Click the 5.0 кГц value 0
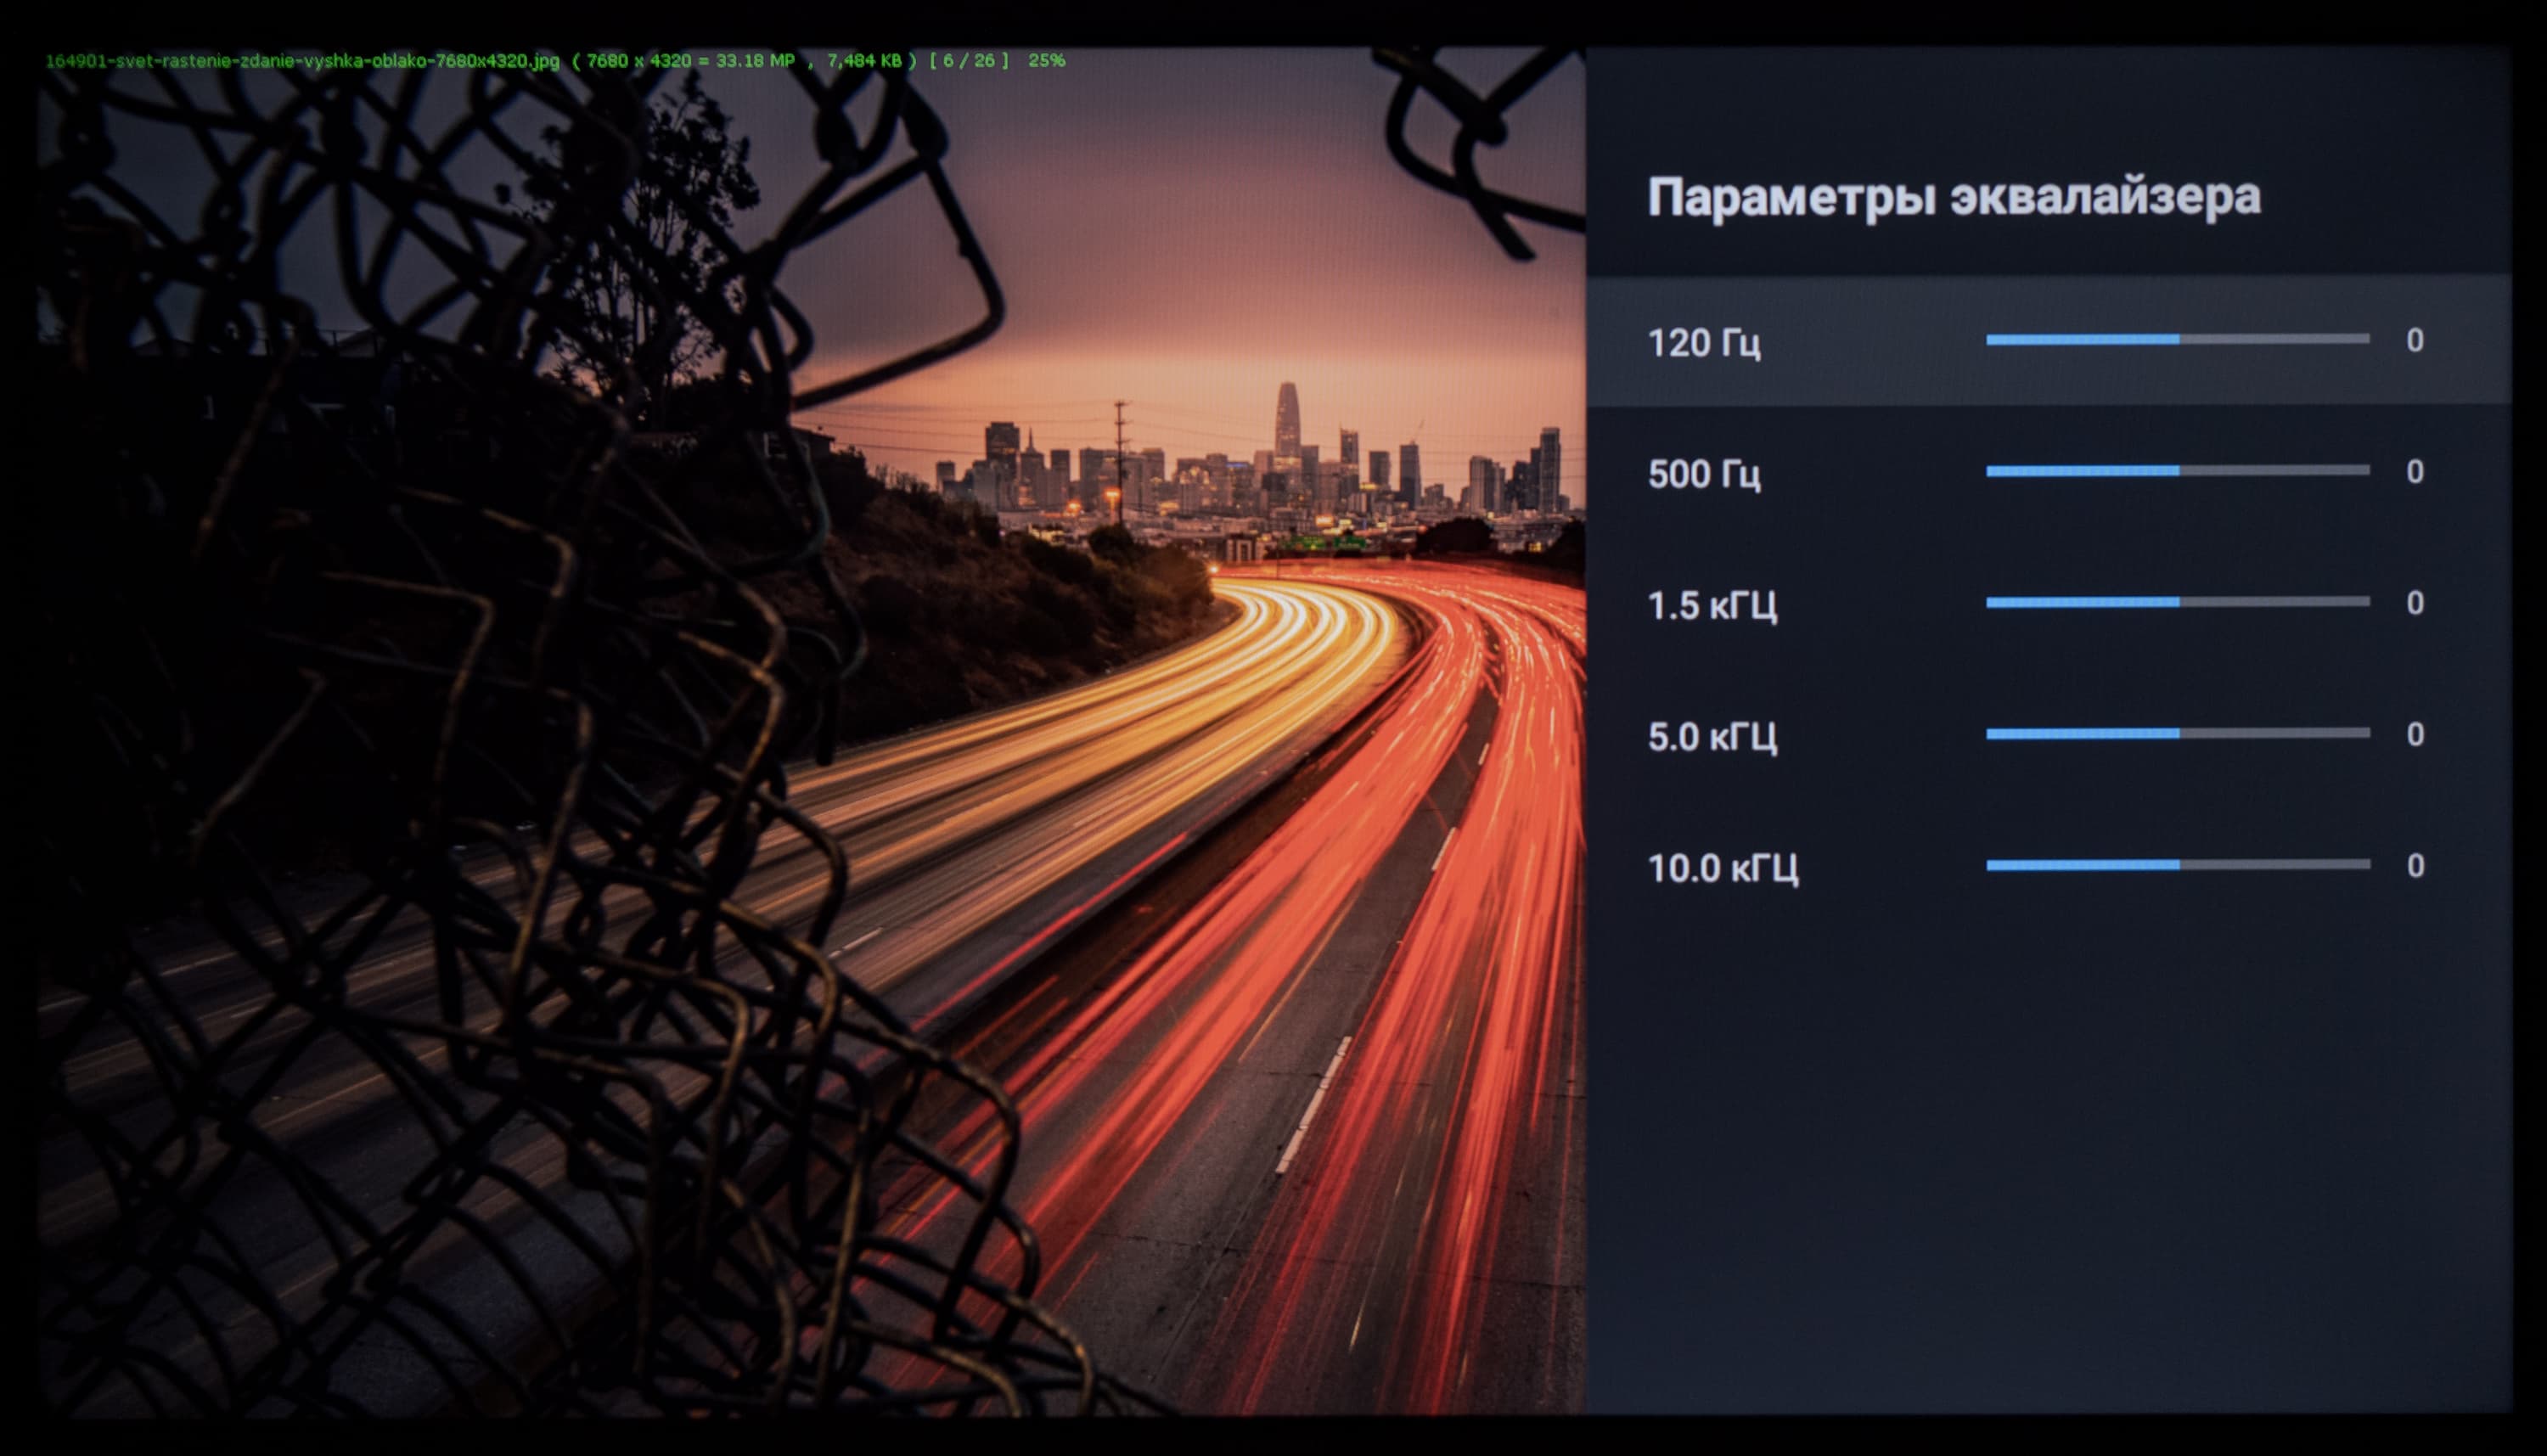The height and width of the screenshot is (1456, 2547). [x=2414, y=735]
